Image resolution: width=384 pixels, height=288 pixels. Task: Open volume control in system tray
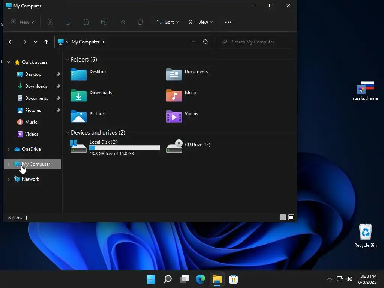(349, 279)
